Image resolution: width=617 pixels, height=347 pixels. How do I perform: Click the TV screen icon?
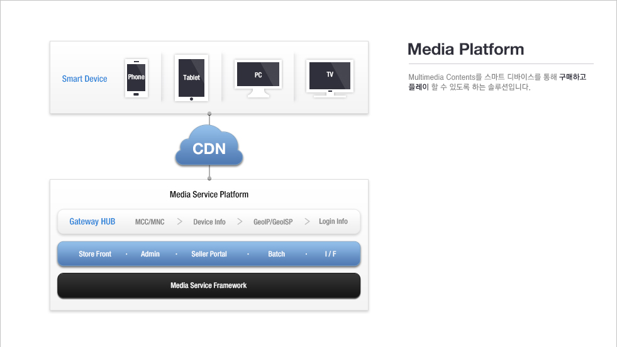(330, 79)
